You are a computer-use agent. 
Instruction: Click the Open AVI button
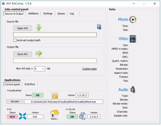point(23,28)
